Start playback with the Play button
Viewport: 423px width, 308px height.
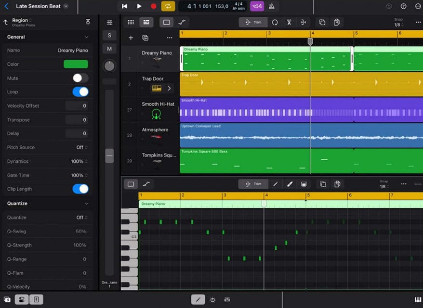coord(139,6)
